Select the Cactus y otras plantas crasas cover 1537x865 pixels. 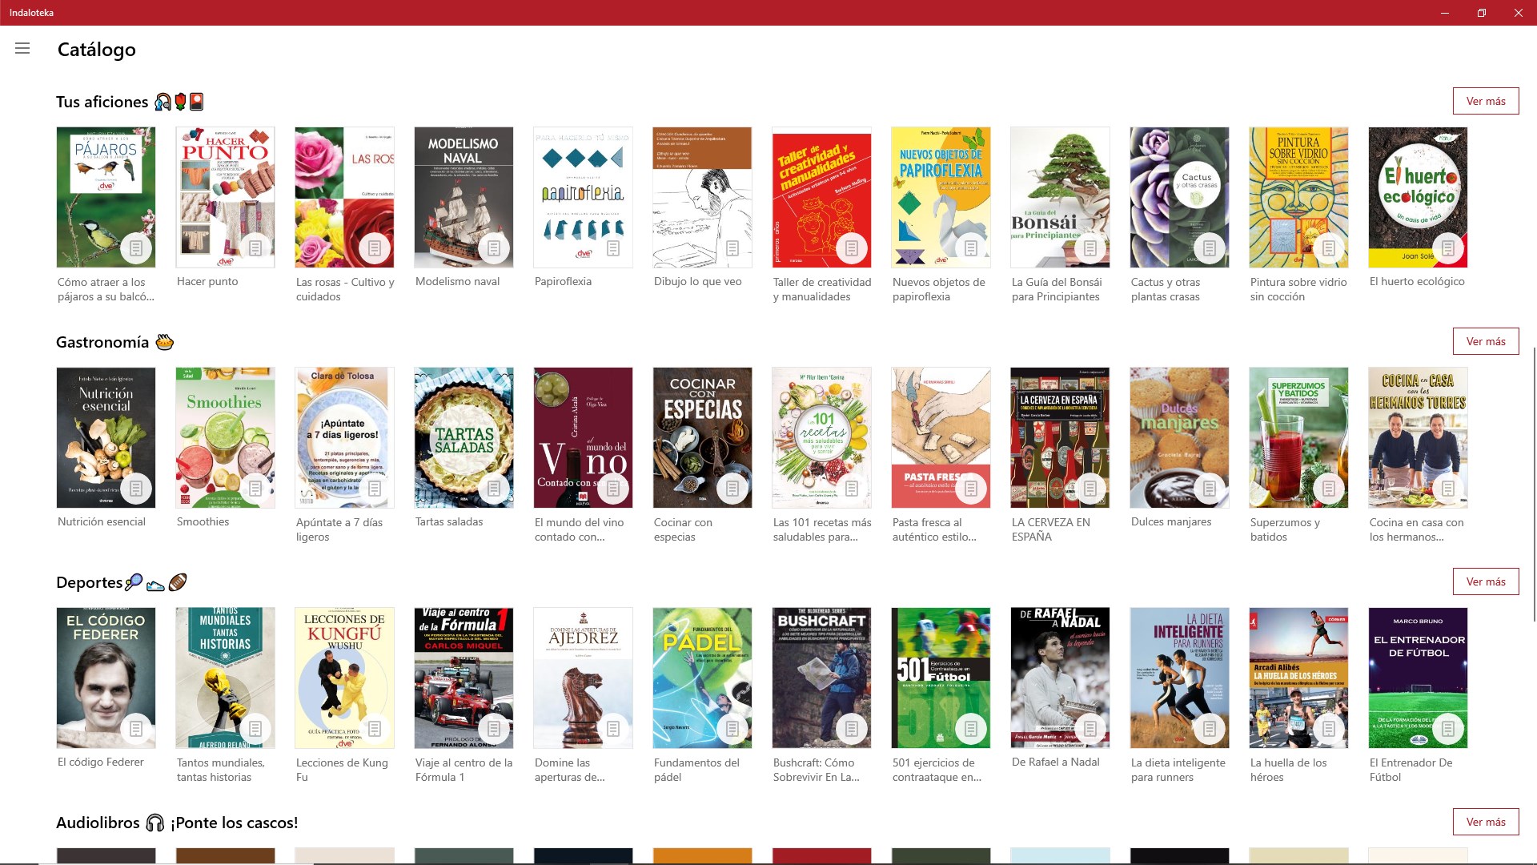(1178, 197)
